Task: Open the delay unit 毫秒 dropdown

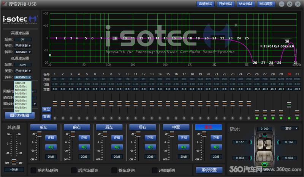Action: click(x=289, y=128)
